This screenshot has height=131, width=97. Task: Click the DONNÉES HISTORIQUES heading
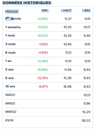27,3
